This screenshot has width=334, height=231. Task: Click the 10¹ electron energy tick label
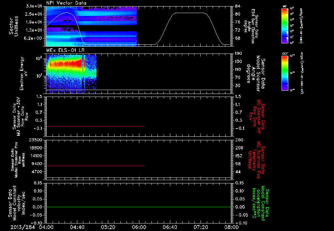point(38,76)
